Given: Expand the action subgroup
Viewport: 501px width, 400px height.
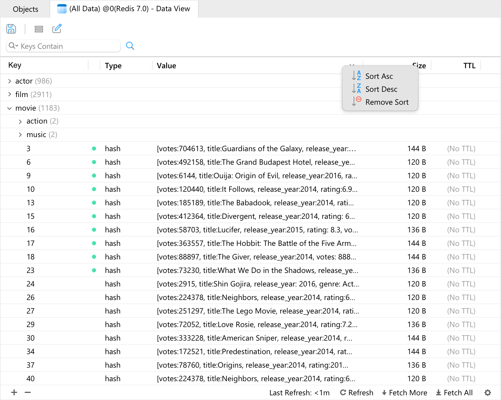Looking at the screenshot, I should tap(20, 121).
